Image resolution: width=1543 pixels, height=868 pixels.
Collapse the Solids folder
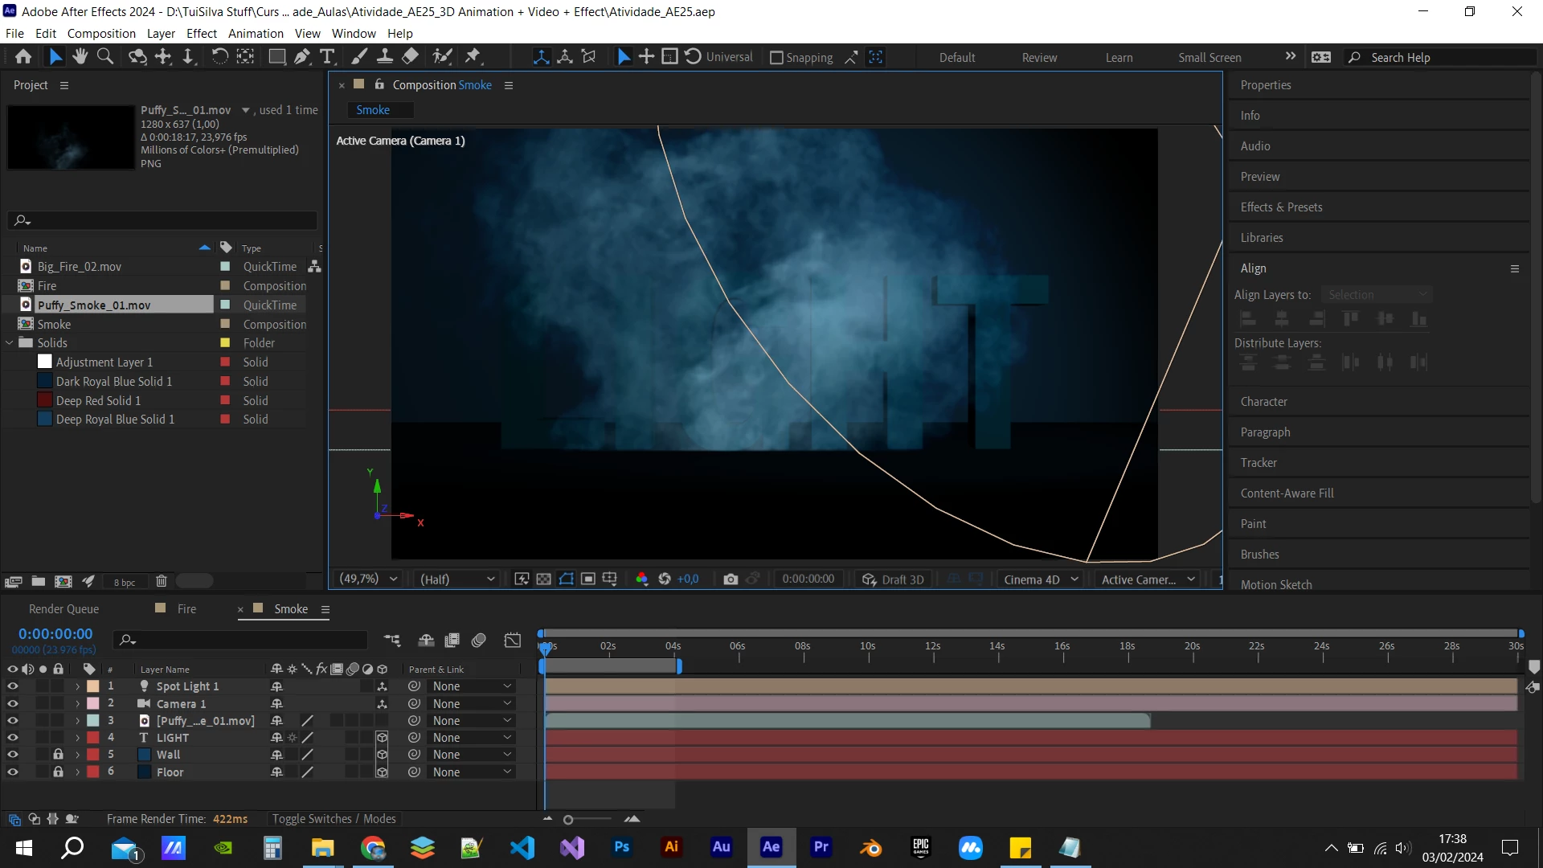(x=10, y=343)
